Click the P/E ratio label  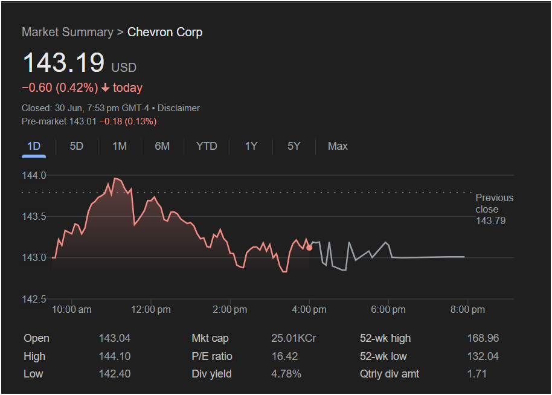coord(212,356)
